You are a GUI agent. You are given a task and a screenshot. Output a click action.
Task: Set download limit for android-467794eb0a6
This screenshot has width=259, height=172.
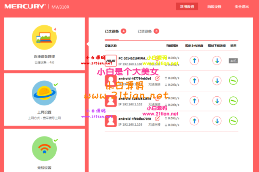click(x=217, y=81)
